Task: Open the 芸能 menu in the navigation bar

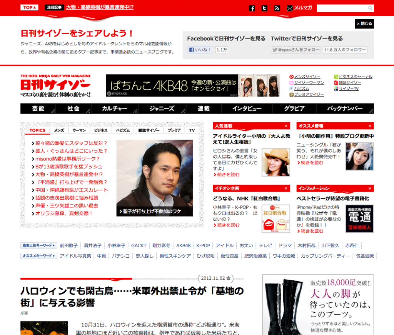Action: (x=38, y=108)
